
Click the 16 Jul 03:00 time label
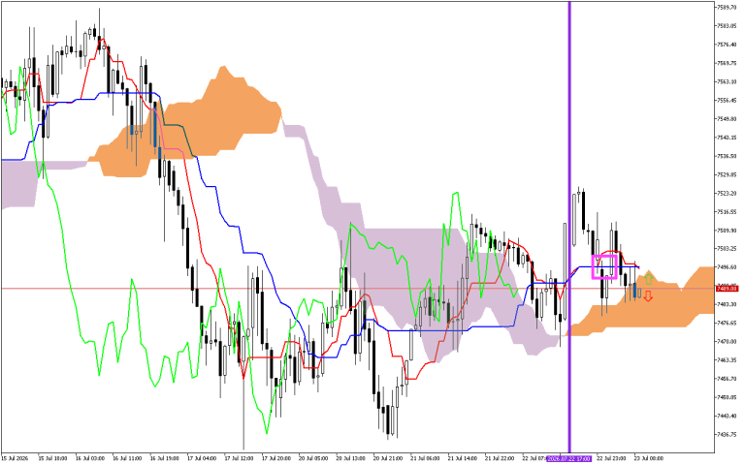(90, 459)
